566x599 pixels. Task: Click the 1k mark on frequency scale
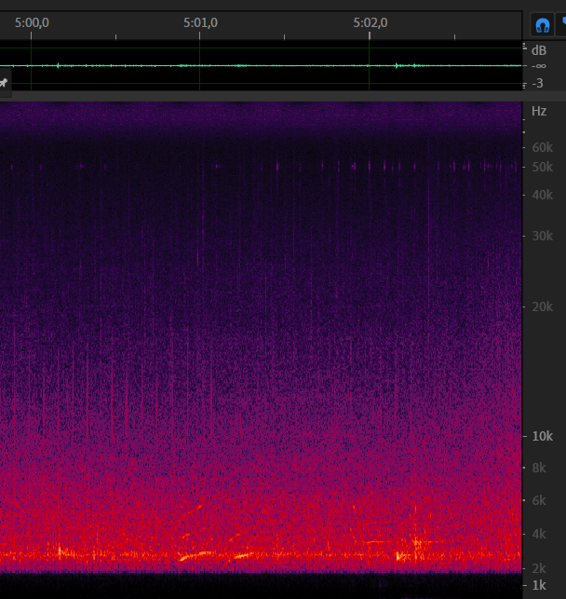[539, 584]
